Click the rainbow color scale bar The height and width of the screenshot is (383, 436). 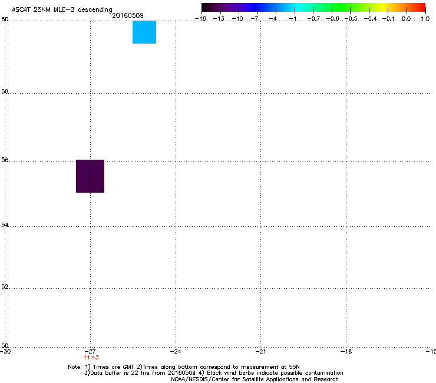click(313, 8)
